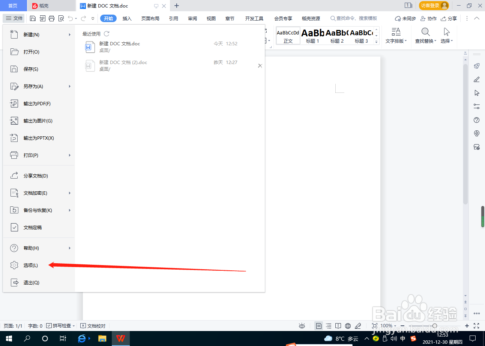485x346 pixels.
Task: Expand 新建(N) submenu
Action: coord(39,35)
